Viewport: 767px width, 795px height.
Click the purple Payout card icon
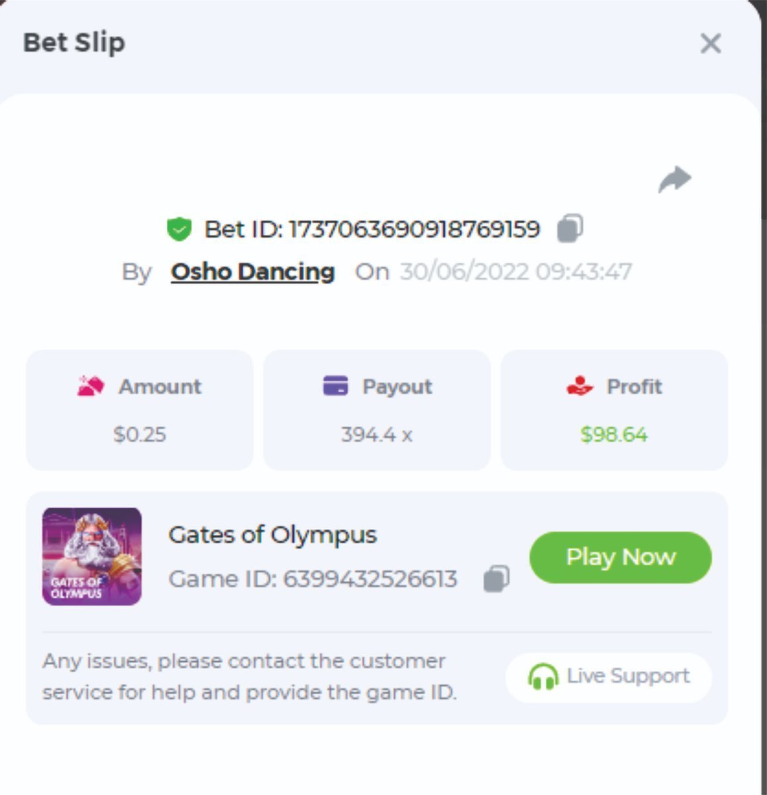[335, 386]
